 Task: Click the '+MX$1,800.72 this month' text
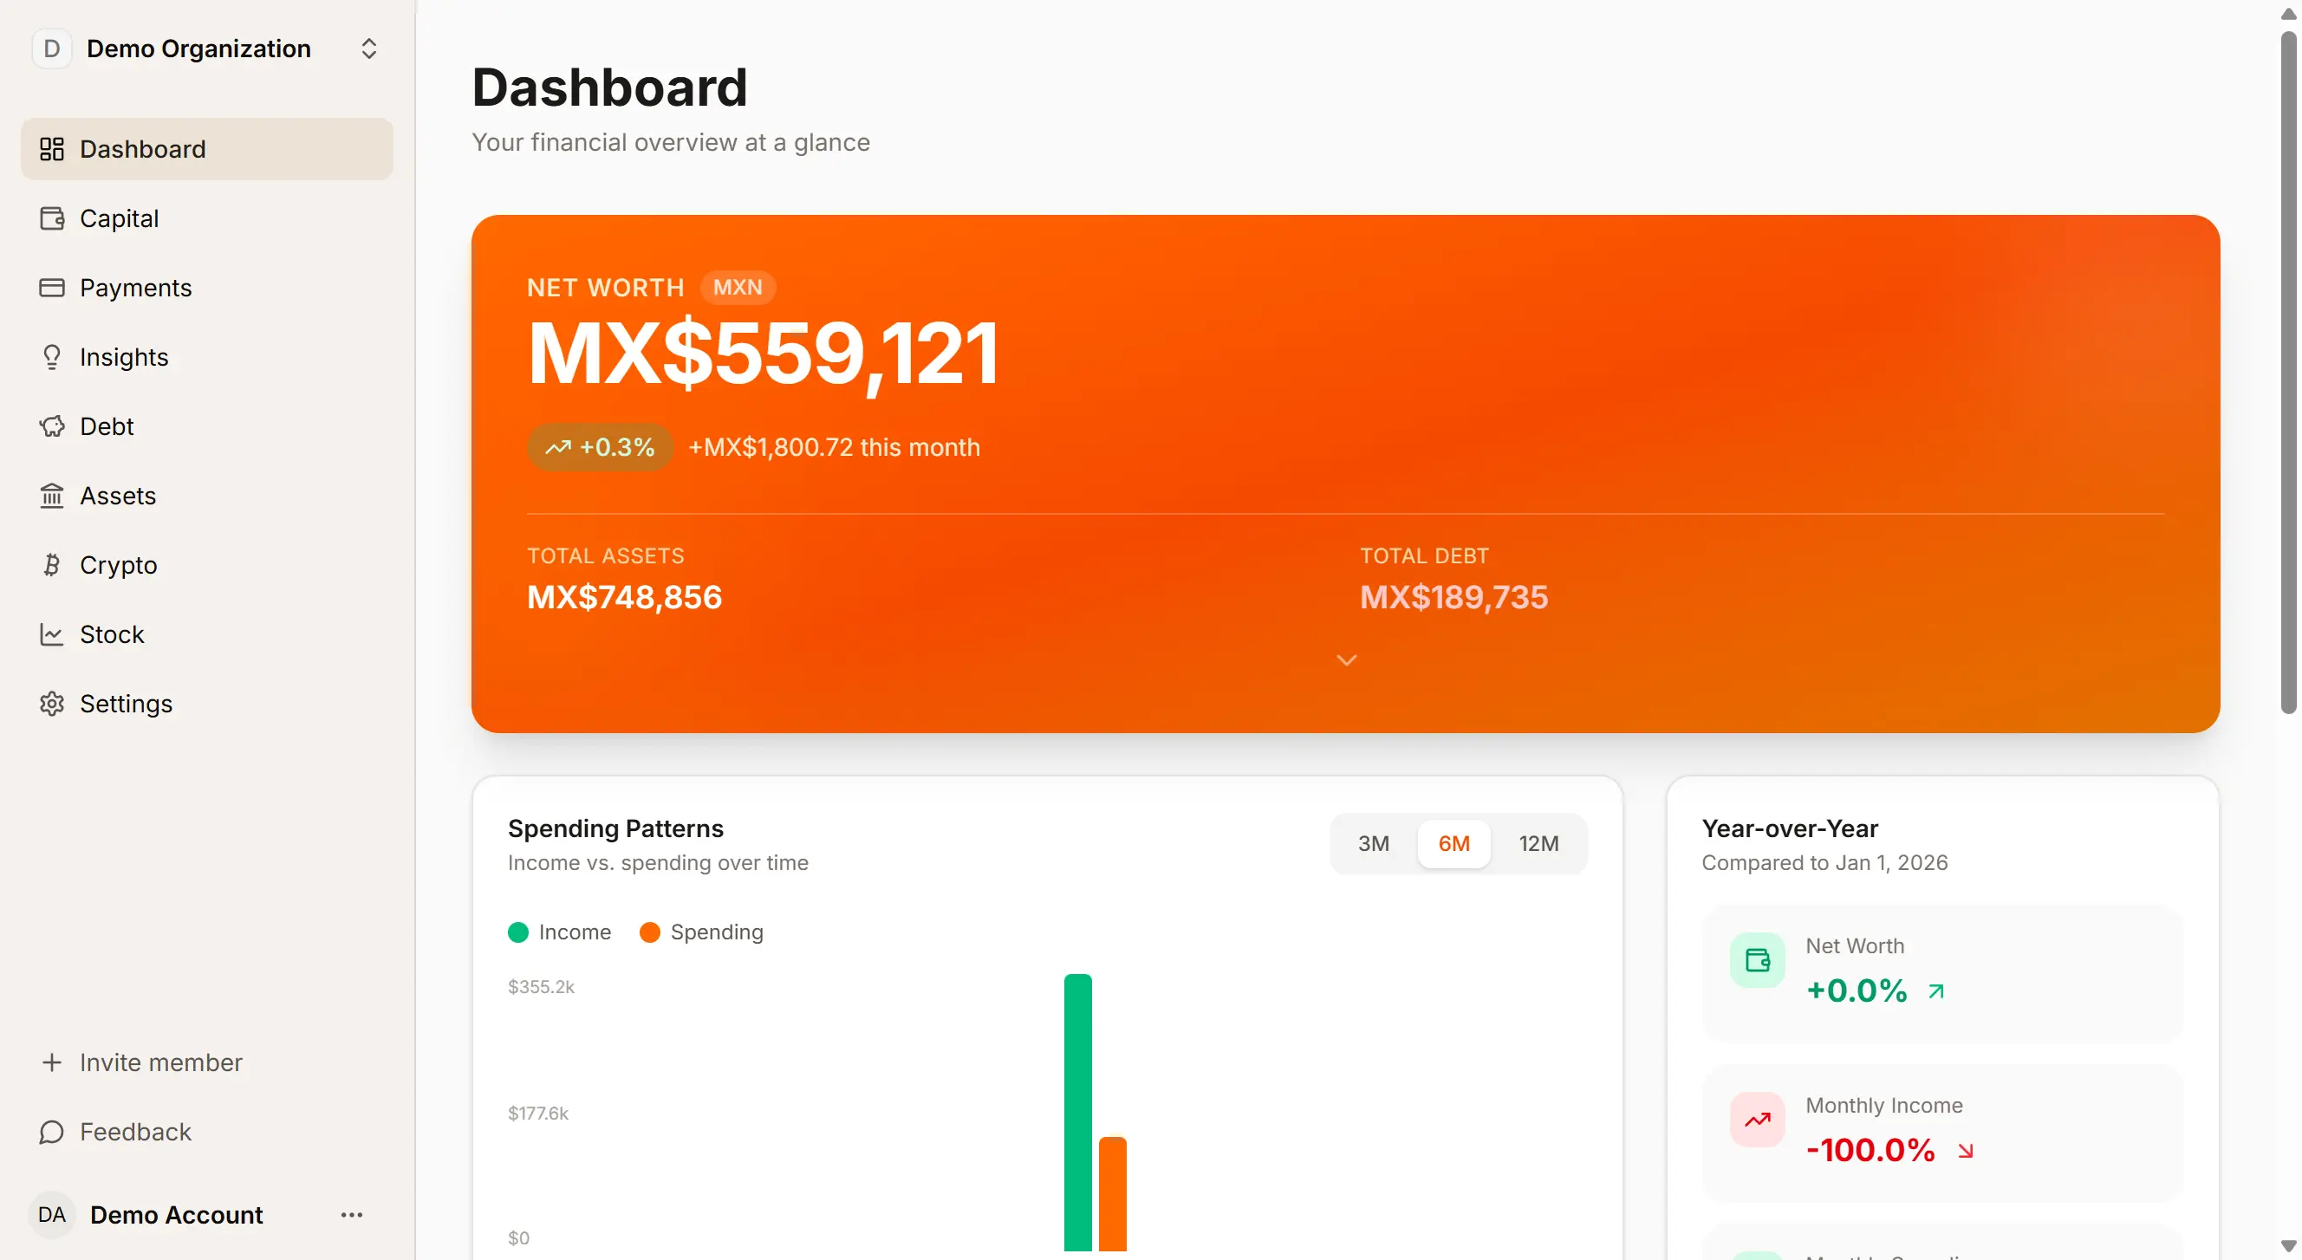[x=834, y=448]
